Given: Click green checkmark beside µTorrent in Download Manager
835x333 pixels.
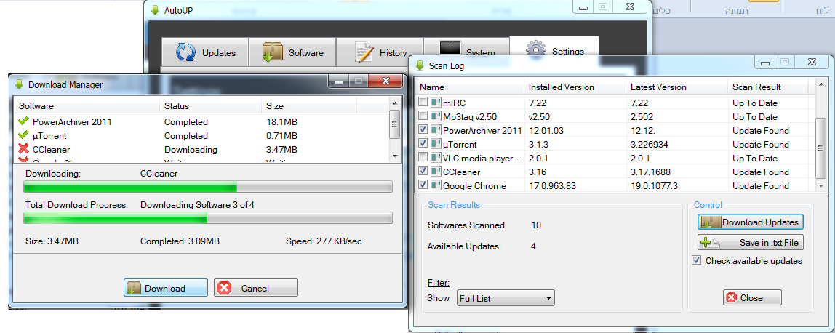Looking at the screenshot, I should [x=23, y=136].
